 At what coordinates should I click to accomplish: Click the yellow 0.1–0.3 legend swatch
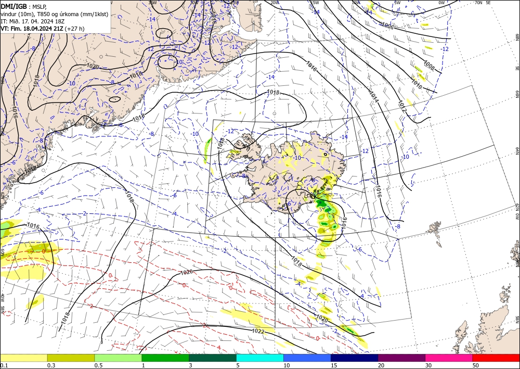(x=23, y=358)
